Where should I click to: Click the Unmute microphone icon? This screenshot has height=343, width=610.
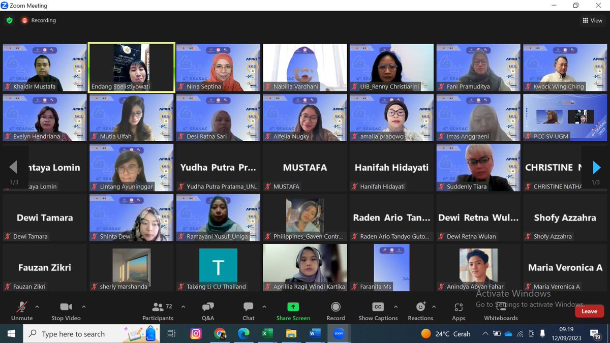coord(22,307)
